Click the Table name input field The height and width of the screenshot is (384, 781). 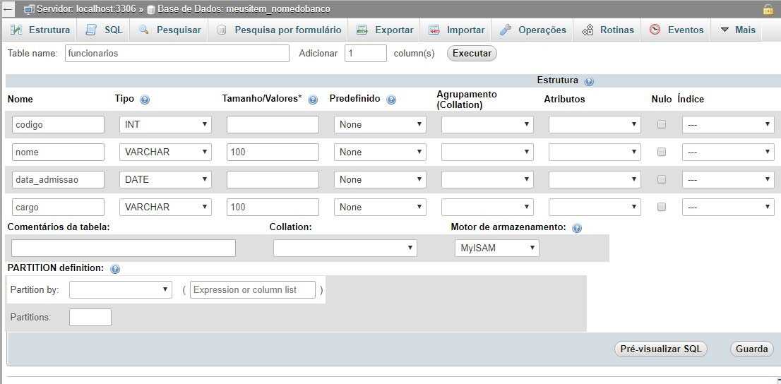[x=177, y=53]
